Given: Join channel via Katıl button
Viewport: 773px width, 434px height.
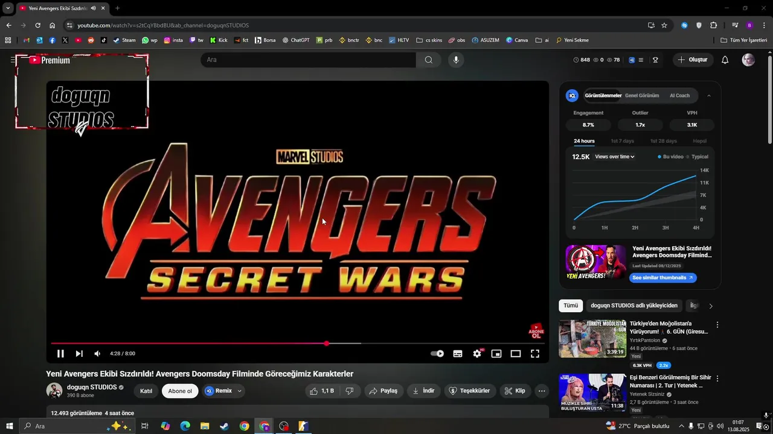Looking at the screenshot, I should point(146,391).
